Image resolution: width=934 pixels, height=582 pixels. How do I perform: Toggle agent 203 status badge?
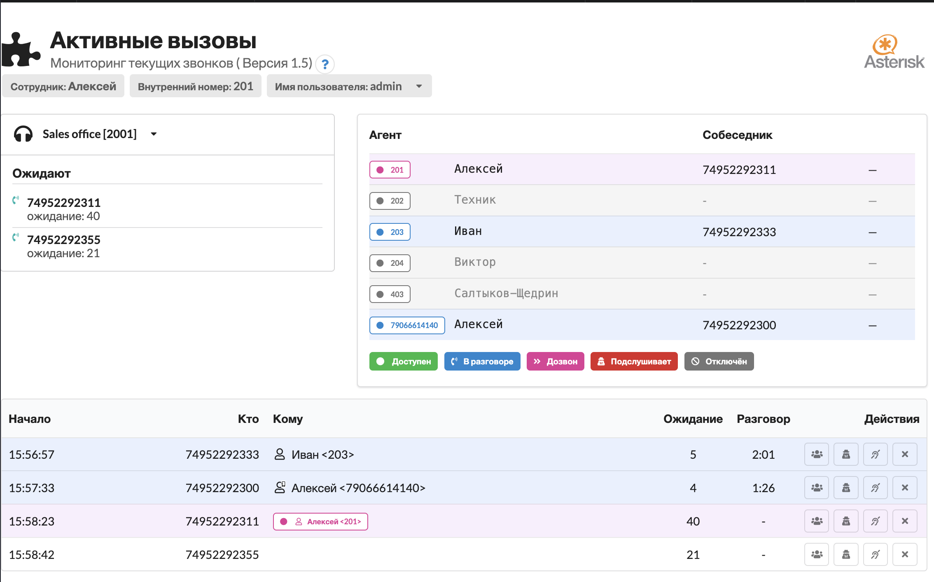point(390,232)
